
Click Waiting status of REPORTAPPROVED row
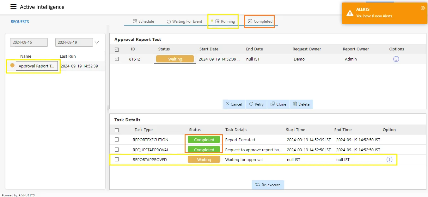204,159
